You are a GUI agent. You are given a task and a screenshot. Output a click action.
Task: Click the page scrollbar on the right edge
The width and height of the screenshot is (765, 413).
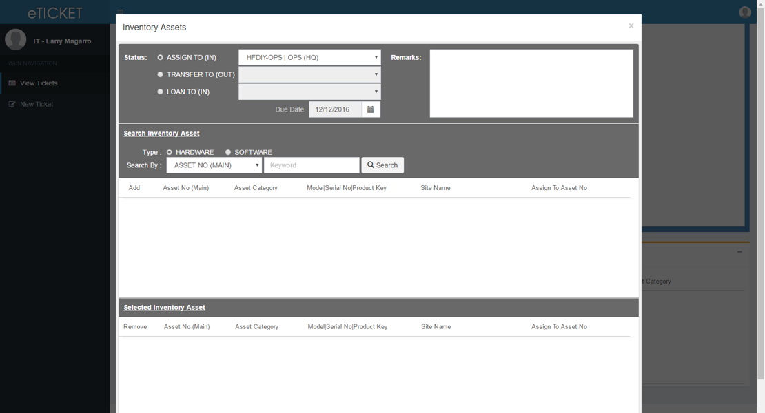coord(761,206)
